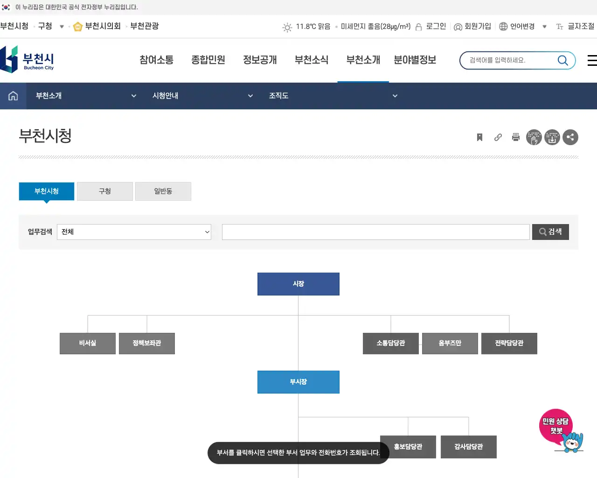Switch to the 구청 tab
Screen dimensions: 597x478
[x=104, y=191]
